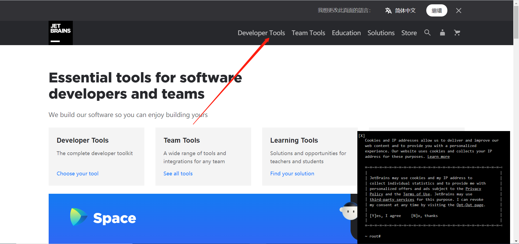Select 简体中文 language option
519x244 pixels.
point(405,11)
